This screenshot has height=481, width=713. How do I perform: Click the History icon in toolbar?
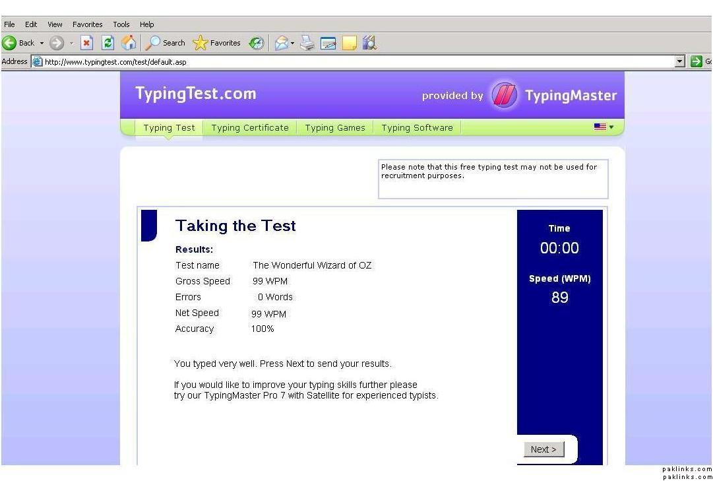click(256, 43)
